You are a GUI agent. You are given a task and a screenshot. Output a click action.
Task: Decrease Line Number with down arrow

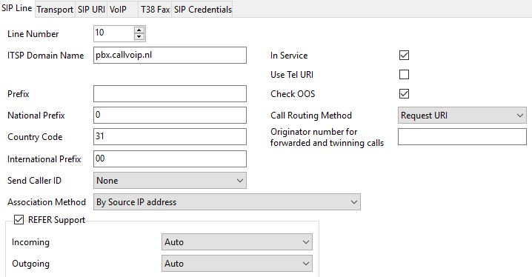pyautogui.click(x=139, y=36)
